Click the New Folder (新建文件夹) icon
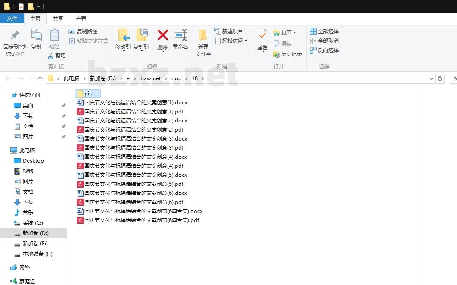457x285 pixels. 203,35
